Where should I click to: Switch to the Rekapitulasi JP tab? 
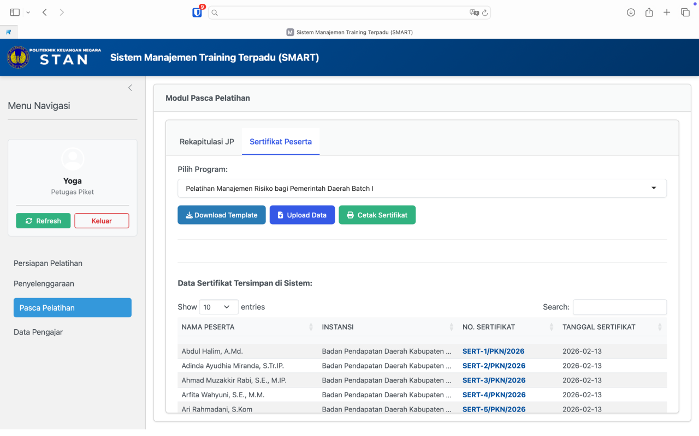206,142
